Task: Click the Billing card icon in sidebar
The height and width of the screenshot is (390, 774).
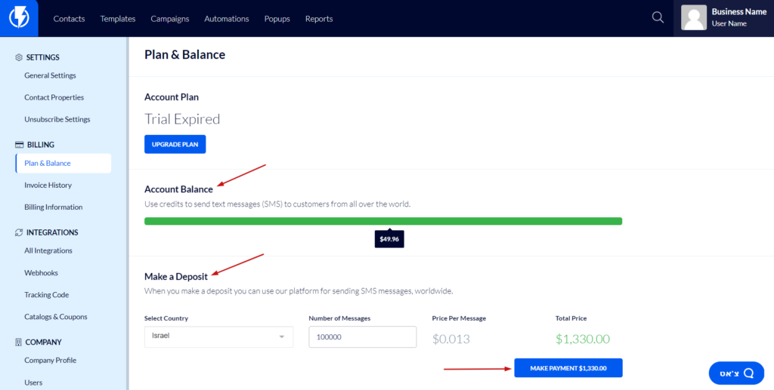Action: (x=19, y=145)
